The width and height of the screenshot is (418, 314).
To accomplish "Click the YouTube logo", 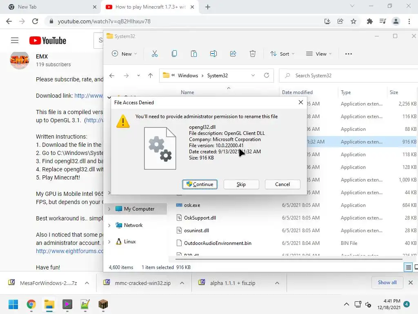I will [48, 40].
